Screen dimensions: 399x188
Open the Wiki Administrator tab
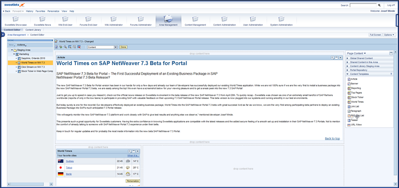(x=114, y=21)
